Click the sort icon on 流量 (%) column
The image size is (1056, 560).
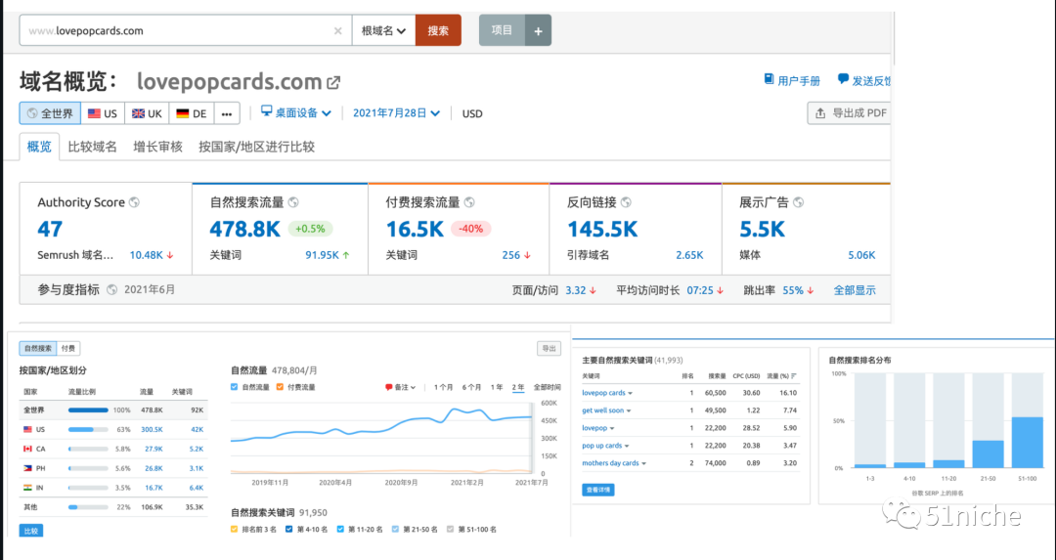coord(793,376)
